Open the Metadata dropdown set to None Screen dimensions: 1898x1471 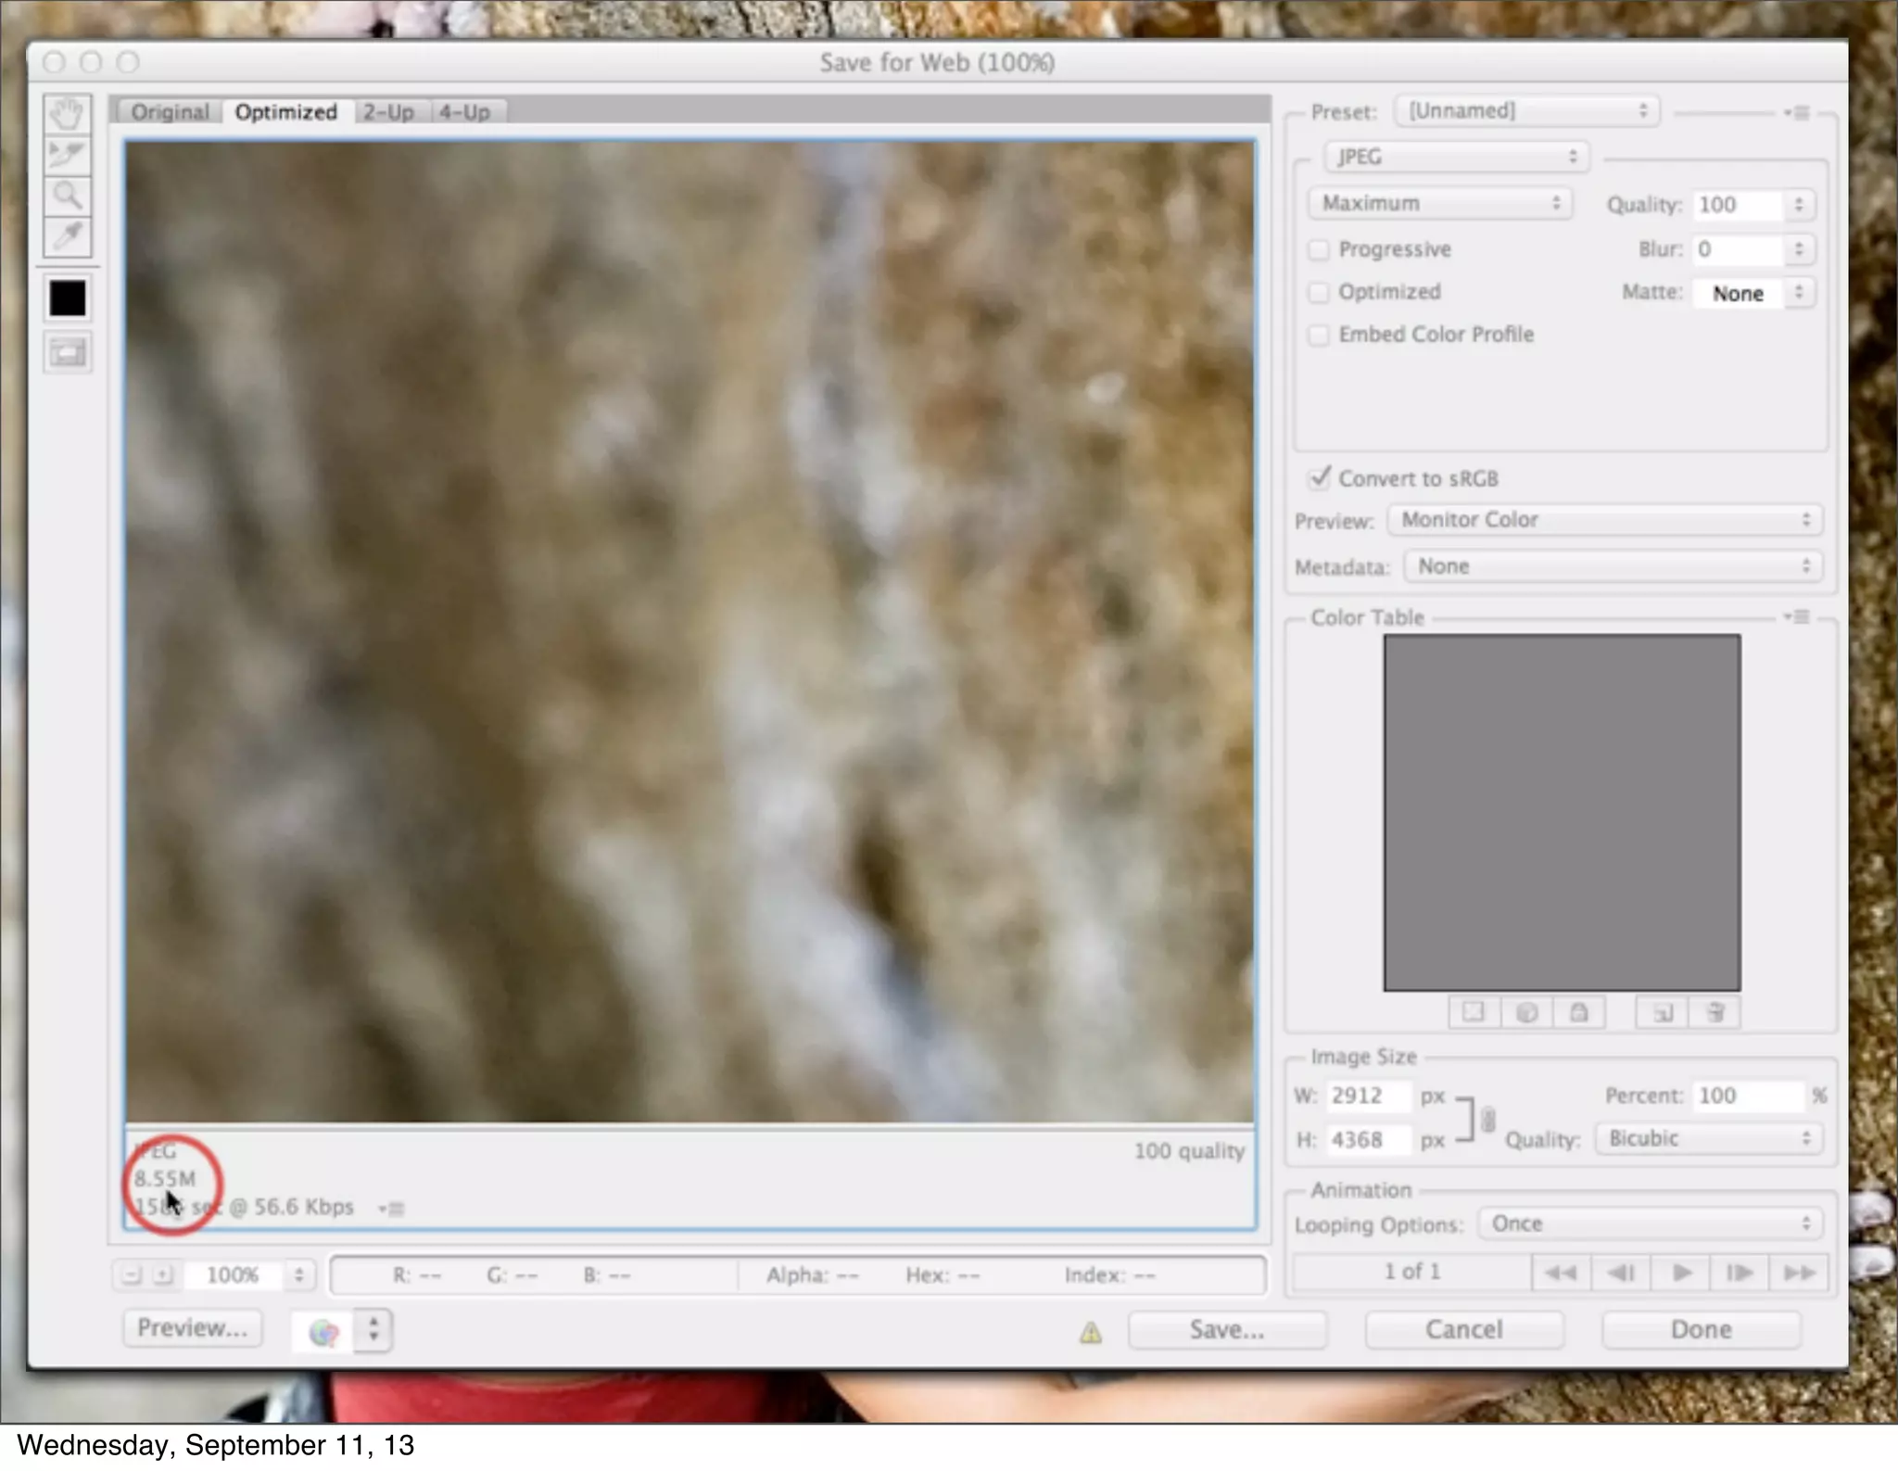point(1613,566)
